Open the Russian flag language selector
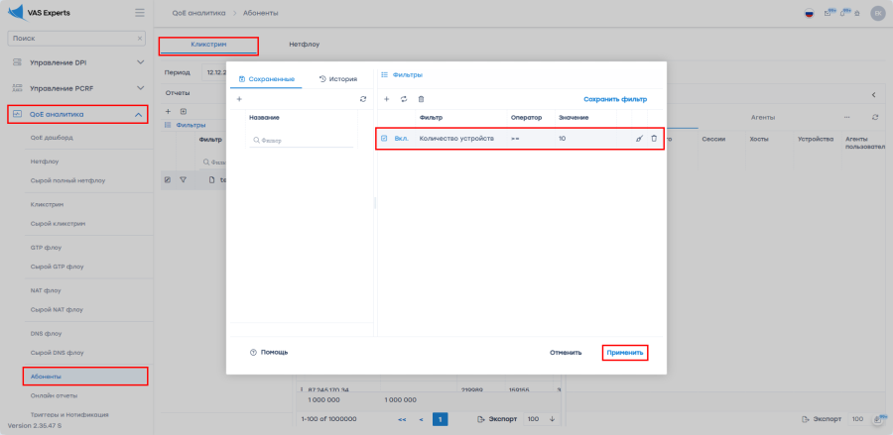This screenshot has height=435, width=893. coord(809,13)
